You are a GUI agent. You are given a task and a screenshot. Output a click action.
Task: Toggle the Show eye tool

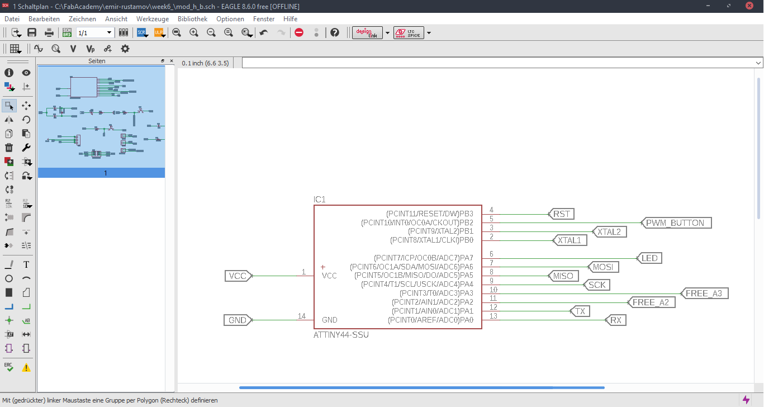coord(26,73)
